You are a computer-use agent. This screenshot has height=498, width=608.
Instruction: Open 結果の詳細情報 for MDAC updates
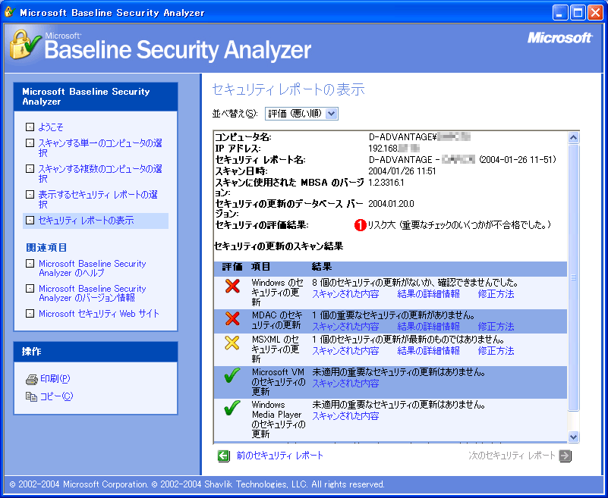(428, 327)
